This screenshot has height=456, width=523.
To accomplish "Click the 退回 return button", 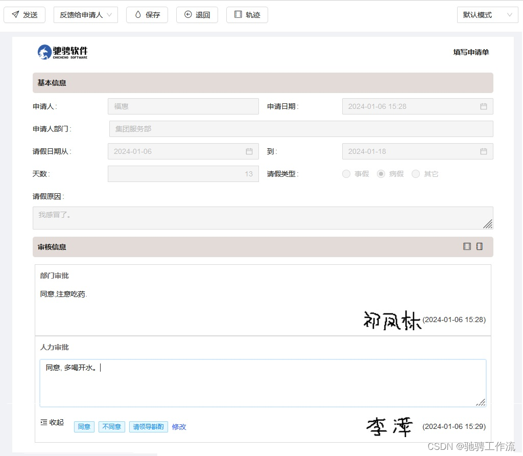I will click(x=197, y=15).
